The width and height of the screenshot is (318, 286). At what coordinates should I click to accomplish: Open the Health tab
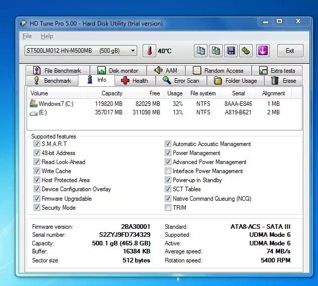(135, 81)
